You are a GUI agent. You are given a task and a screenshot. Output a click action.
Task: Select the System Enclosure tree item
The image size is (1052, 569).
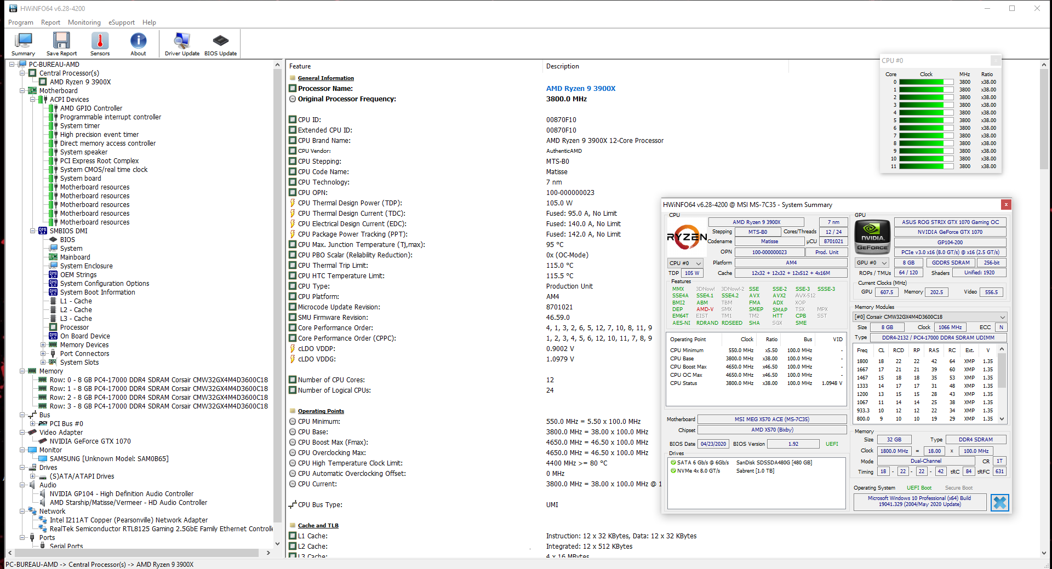pos(87,266)
